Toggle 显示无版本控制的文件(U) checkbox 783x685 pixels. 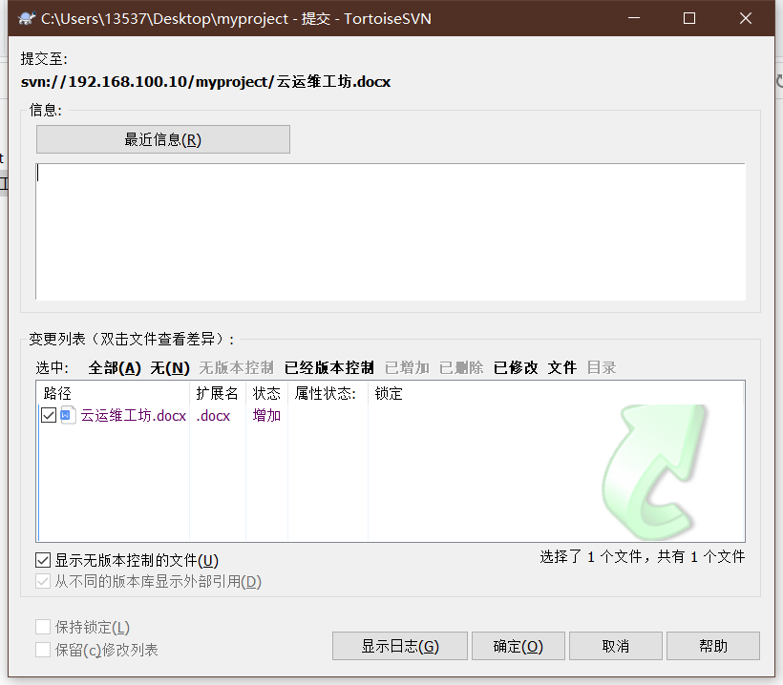click(43, 560)
